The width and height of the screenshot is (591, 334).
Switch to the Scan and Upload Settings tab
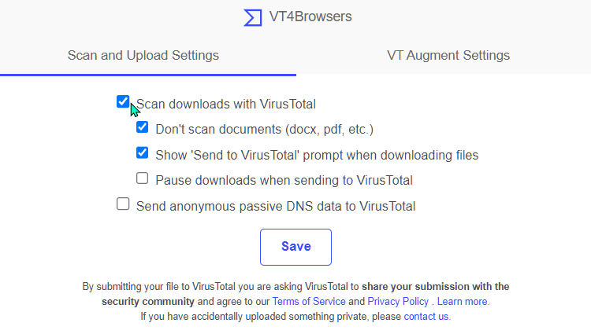coord(143,55)
